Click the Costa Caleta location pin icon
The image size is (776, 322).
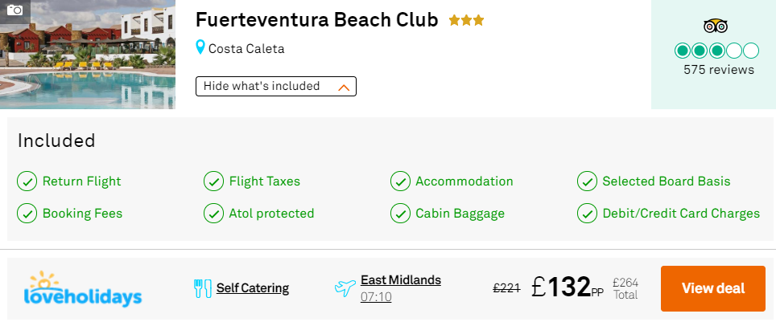coord(200,48)
